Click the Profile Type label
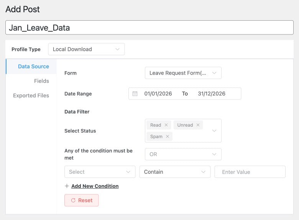Screen dimensions: 299x220 pyautogui.click(x=26, y=49)
